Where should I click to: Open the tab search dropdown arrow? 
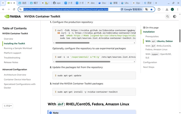pyautogui.click(x=3, y=3)
